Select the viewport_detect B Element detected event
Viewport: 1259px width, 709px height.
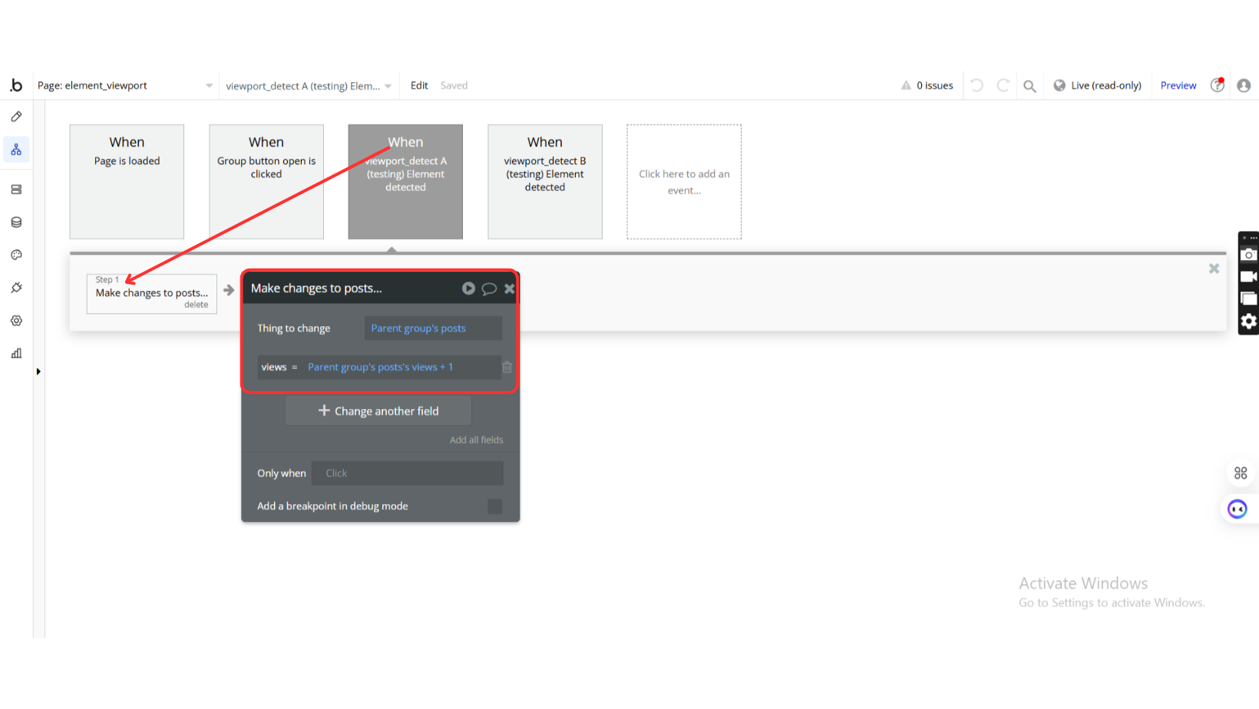(545, 182)
